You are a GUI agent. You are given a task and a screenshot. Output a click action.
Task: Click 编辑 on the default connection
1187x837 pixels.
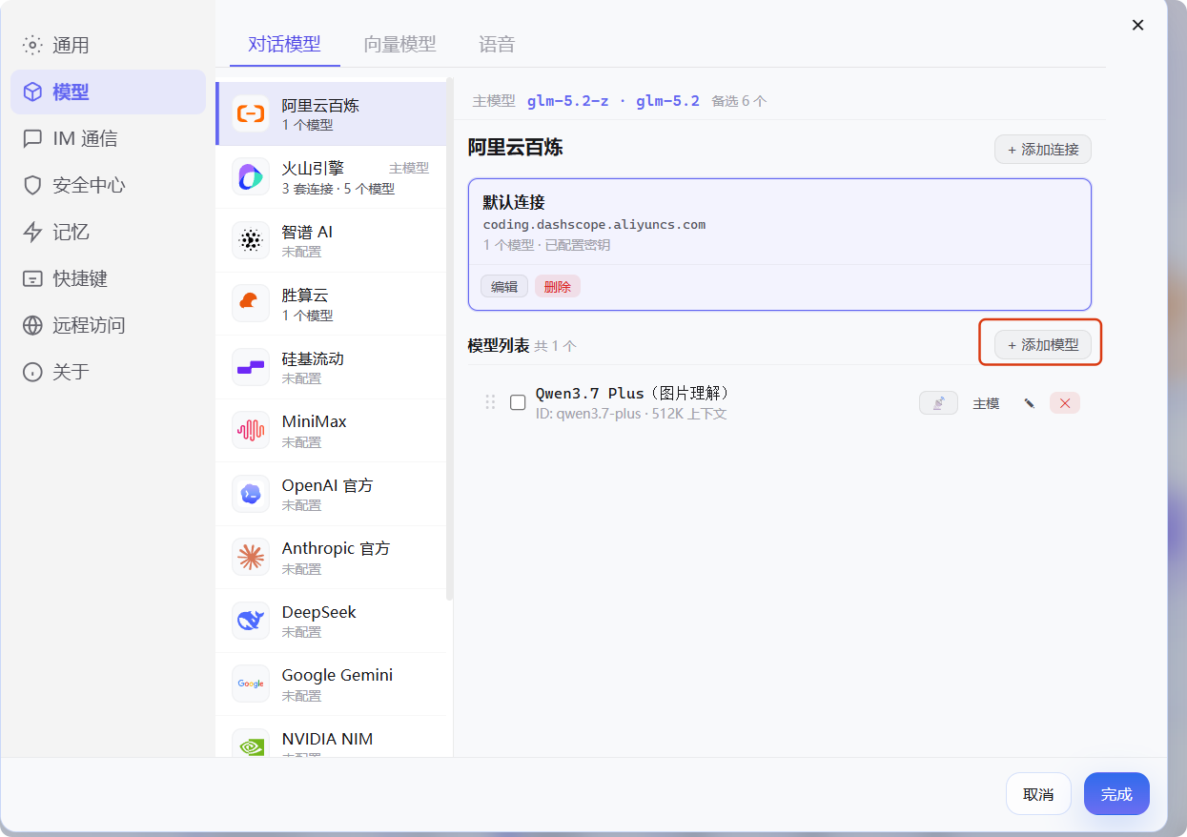point(504,287)
